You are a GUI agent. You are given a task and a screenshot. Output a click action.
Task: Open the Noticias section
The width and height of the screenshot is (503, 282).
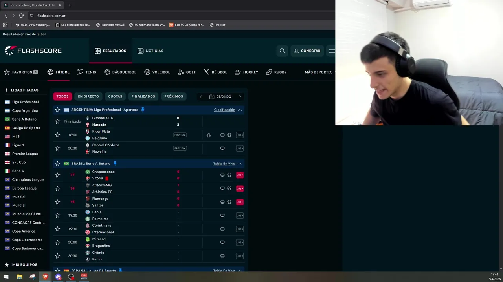151,51
